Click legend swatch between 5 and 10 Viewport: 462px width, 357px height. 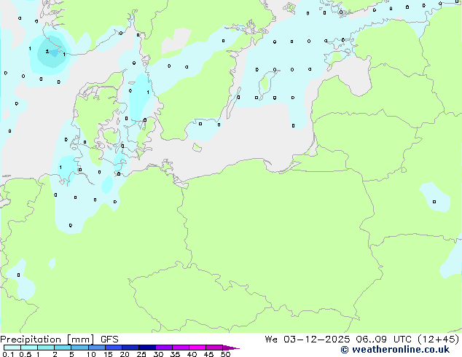pyautogui.click(x=79, y=348)
